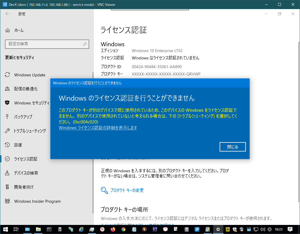Image resolution: width=300 pixels, height=234 pixels.
Task: Click the home icon in sidebar
Action: point(8,30)
